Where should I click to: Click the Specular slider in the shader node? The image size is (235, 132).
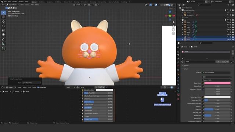[98, 102]
